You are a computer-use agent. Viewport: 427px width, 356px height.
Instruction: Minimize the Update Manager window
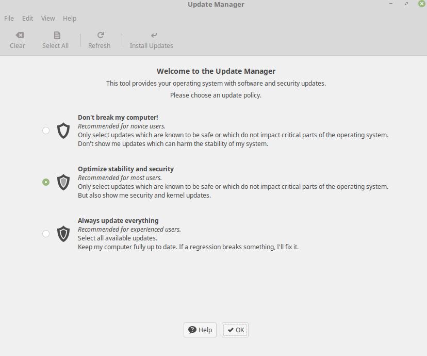391,4
